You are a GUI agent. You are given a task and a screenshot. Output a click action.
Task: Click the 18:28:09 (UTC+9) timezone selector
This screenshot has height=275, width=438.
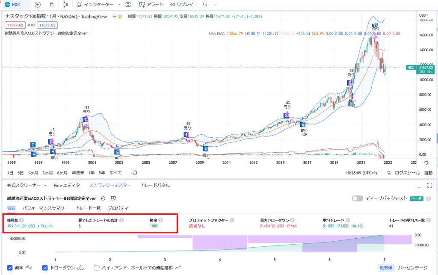click(x=361, y=173)
